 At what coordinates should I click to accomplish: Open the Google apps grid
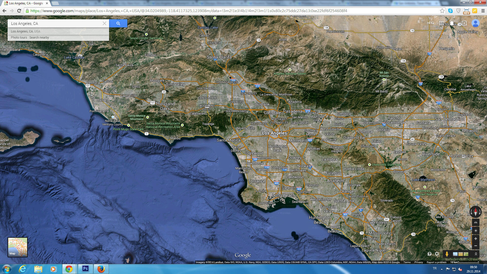tap(442, 23)
